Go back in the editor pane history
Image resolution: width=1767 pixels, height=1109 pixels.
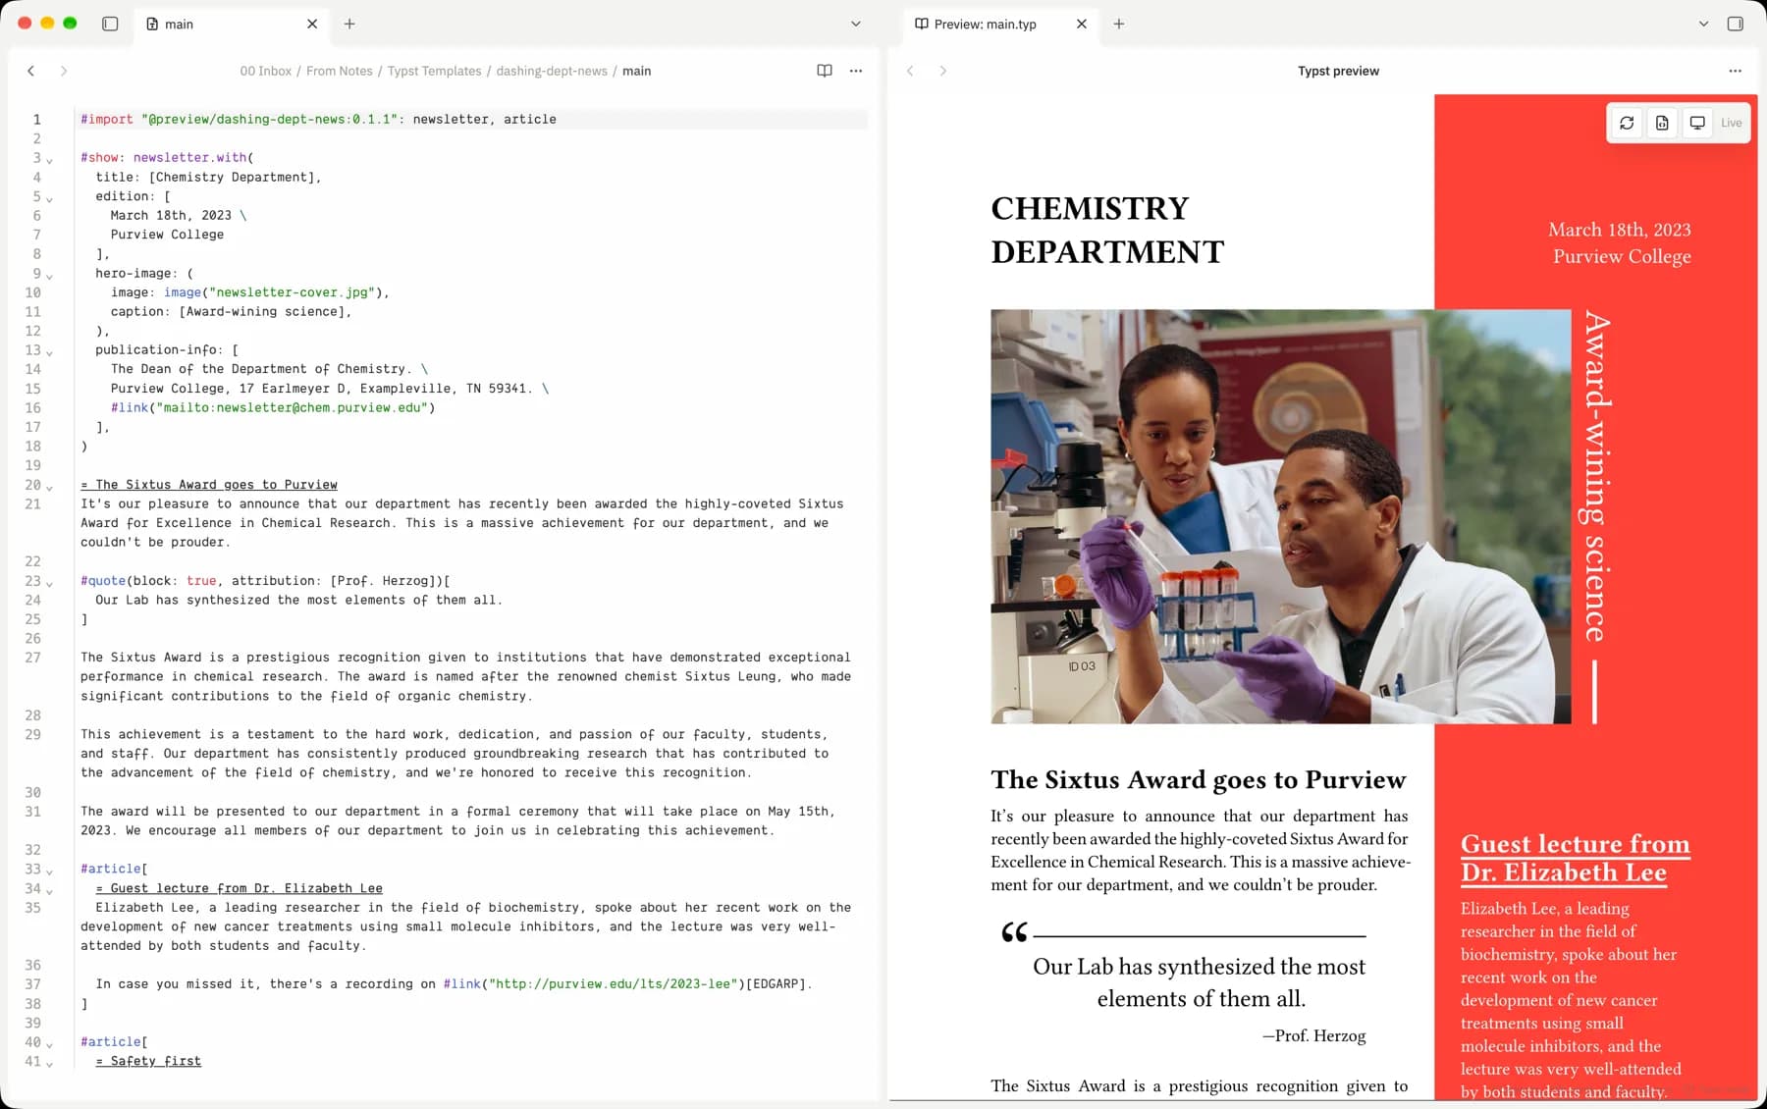(x=31, y=71)
